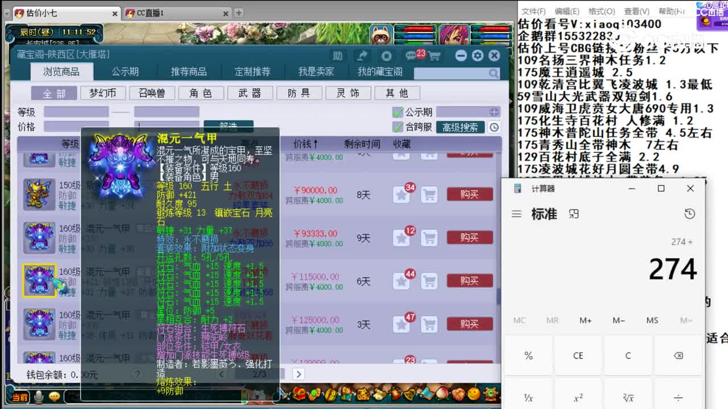Click calculator backspace key
Viewport: 728px width, 409px height.
coord(678,356)
